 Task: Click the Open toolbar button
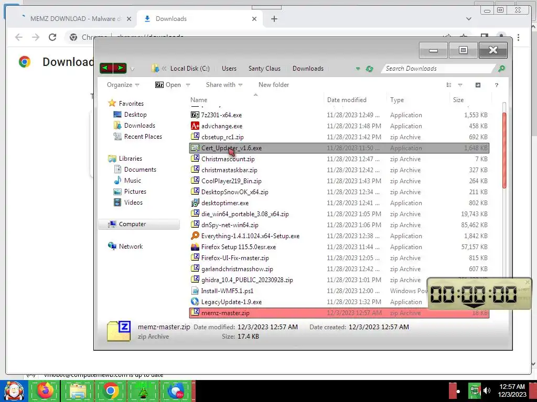point(168,85)
